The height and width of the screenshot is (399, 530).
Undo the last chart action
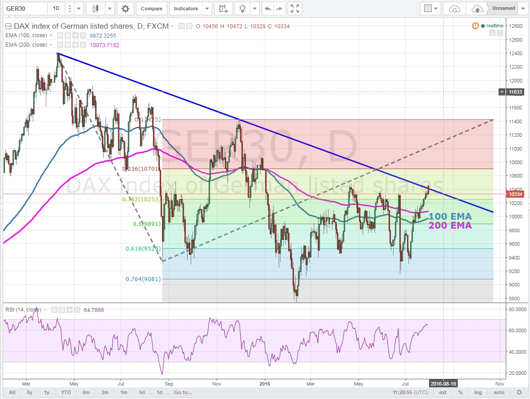point(268,9)
